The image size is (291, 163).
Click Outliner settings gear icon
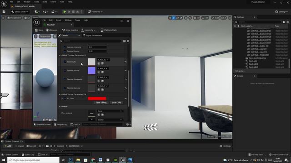click(x=288, y=22)
